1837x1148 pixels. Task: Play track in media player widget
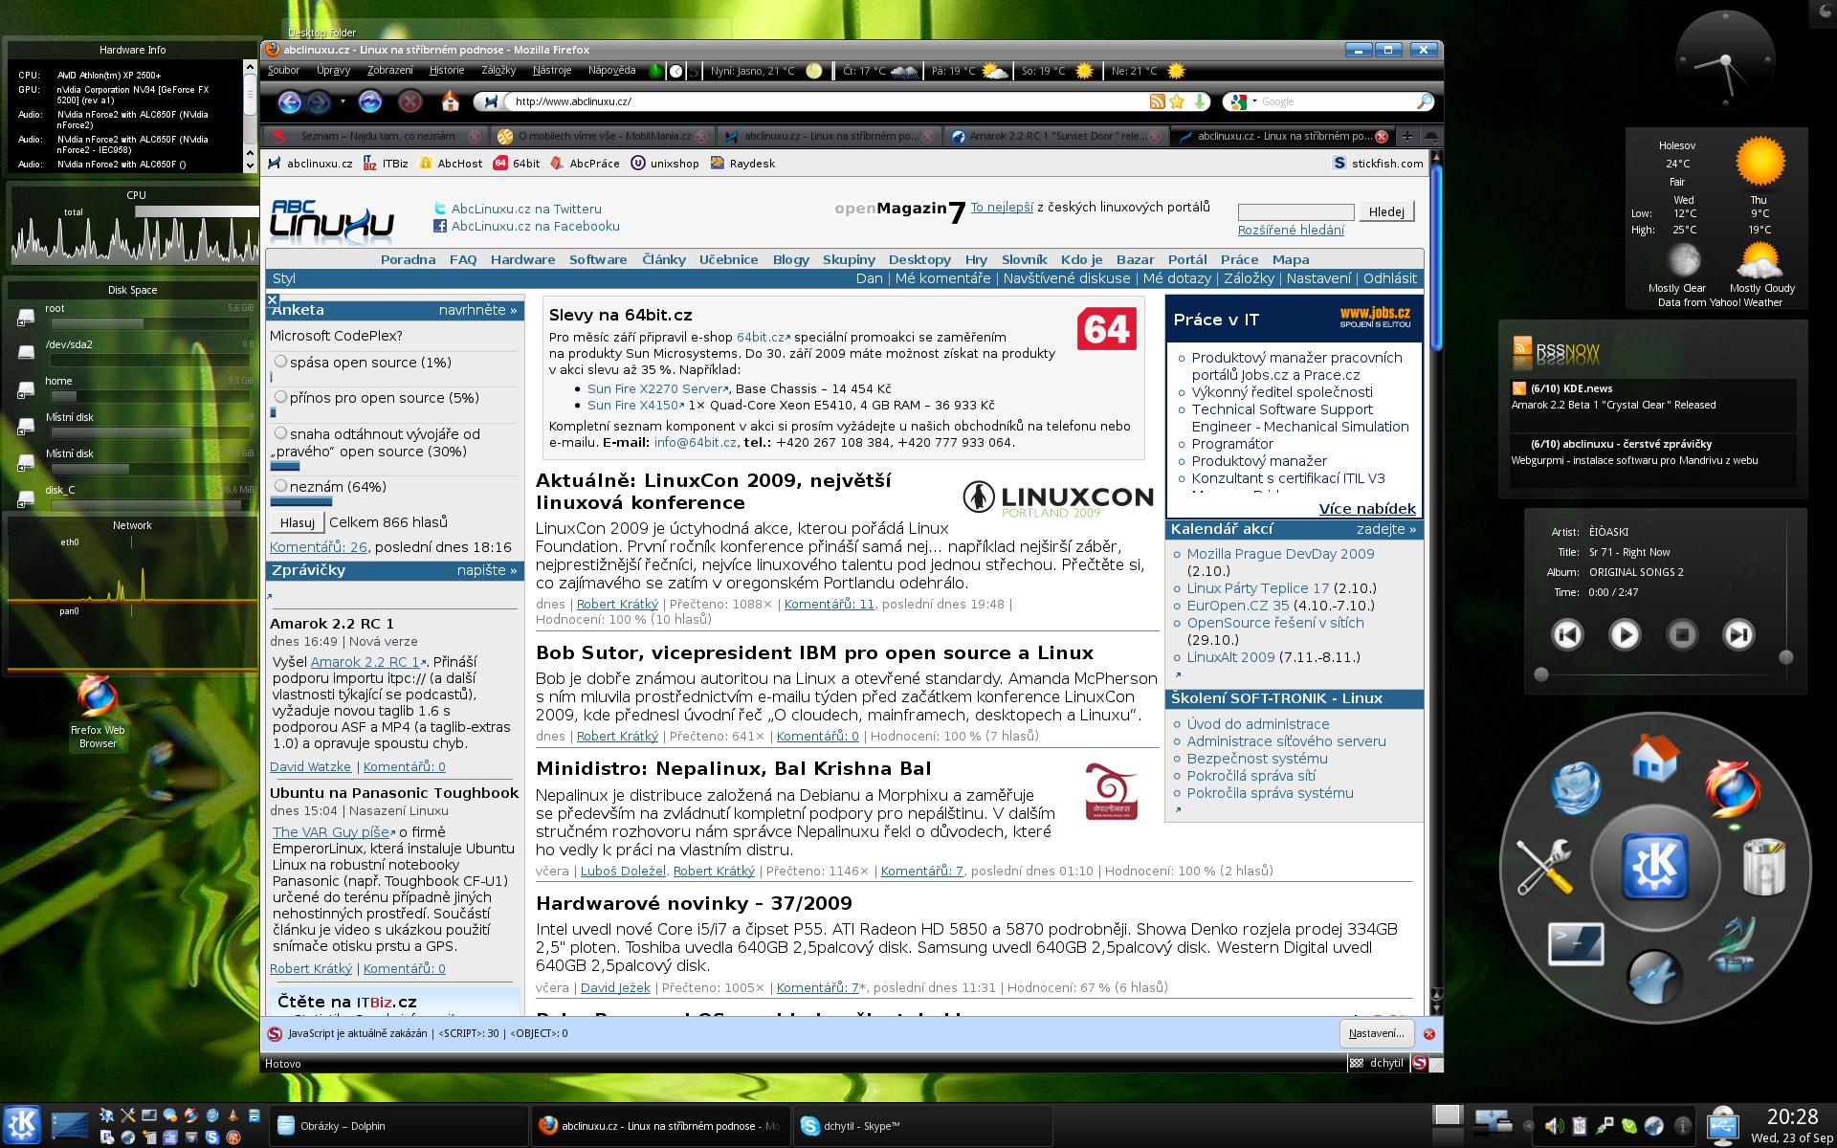pos(1625,634)
